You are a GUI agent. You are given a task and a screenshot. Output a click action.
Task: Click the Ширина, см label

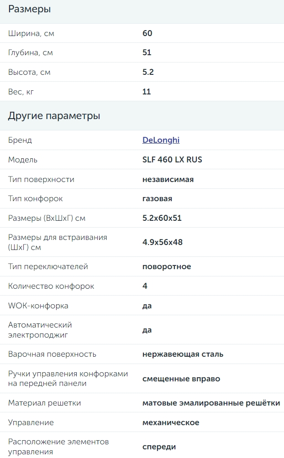(x=31, y=33)
